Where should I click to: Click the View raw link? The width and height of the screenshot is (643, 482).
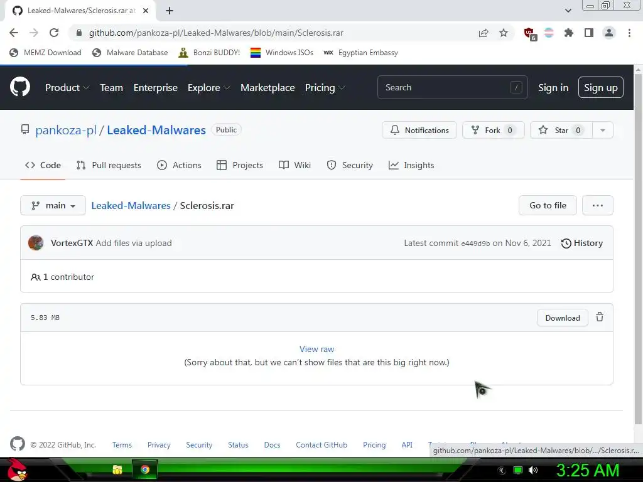316,349
